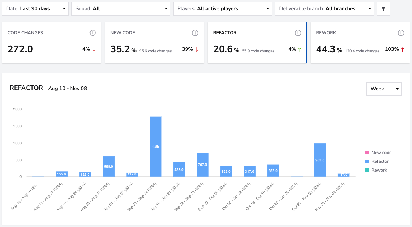Switch to the Rework metric card
Image resolution: width=412 pixels, height=227 pixels.
(x=360, y=42)
